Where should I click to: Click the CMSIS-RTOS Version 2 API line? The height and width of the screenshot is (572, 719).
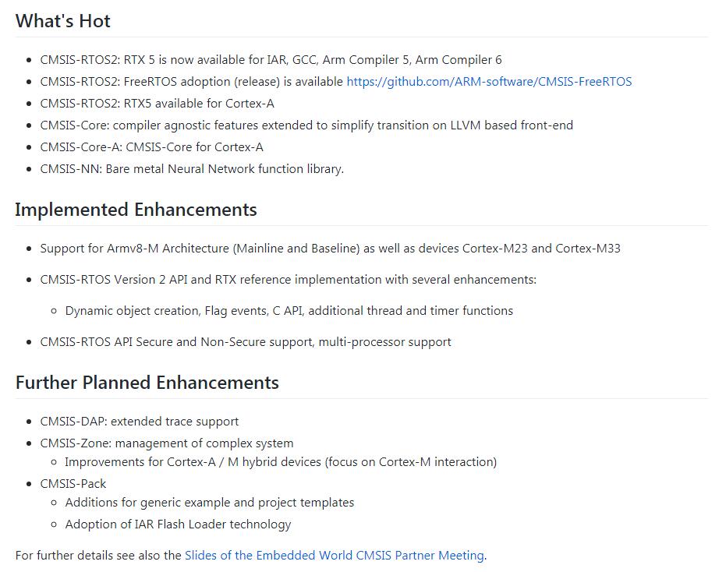click(288, 280)
